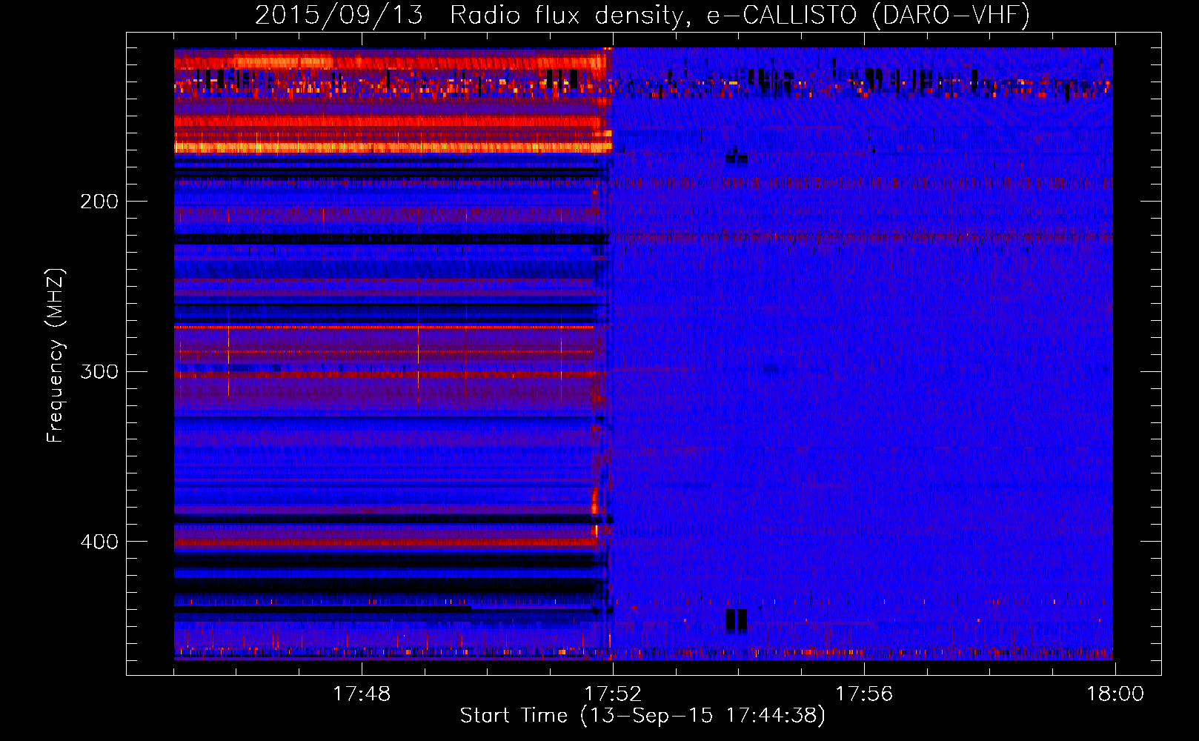Select the 300 frequency axis label
Screen dimensions: 1199x741
99,371
